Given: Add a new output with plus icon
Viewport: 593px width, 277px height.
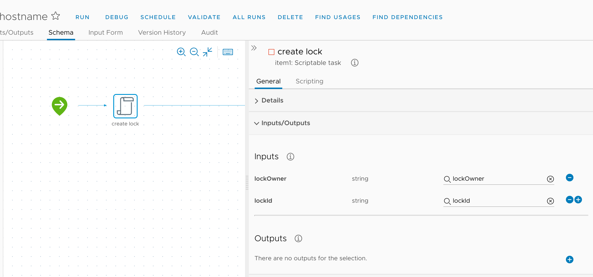Looking at the screenshot, I should click(570, 260).
